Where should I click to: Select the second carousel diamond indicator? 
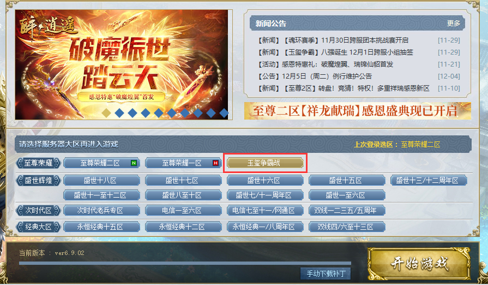point(119,113)
